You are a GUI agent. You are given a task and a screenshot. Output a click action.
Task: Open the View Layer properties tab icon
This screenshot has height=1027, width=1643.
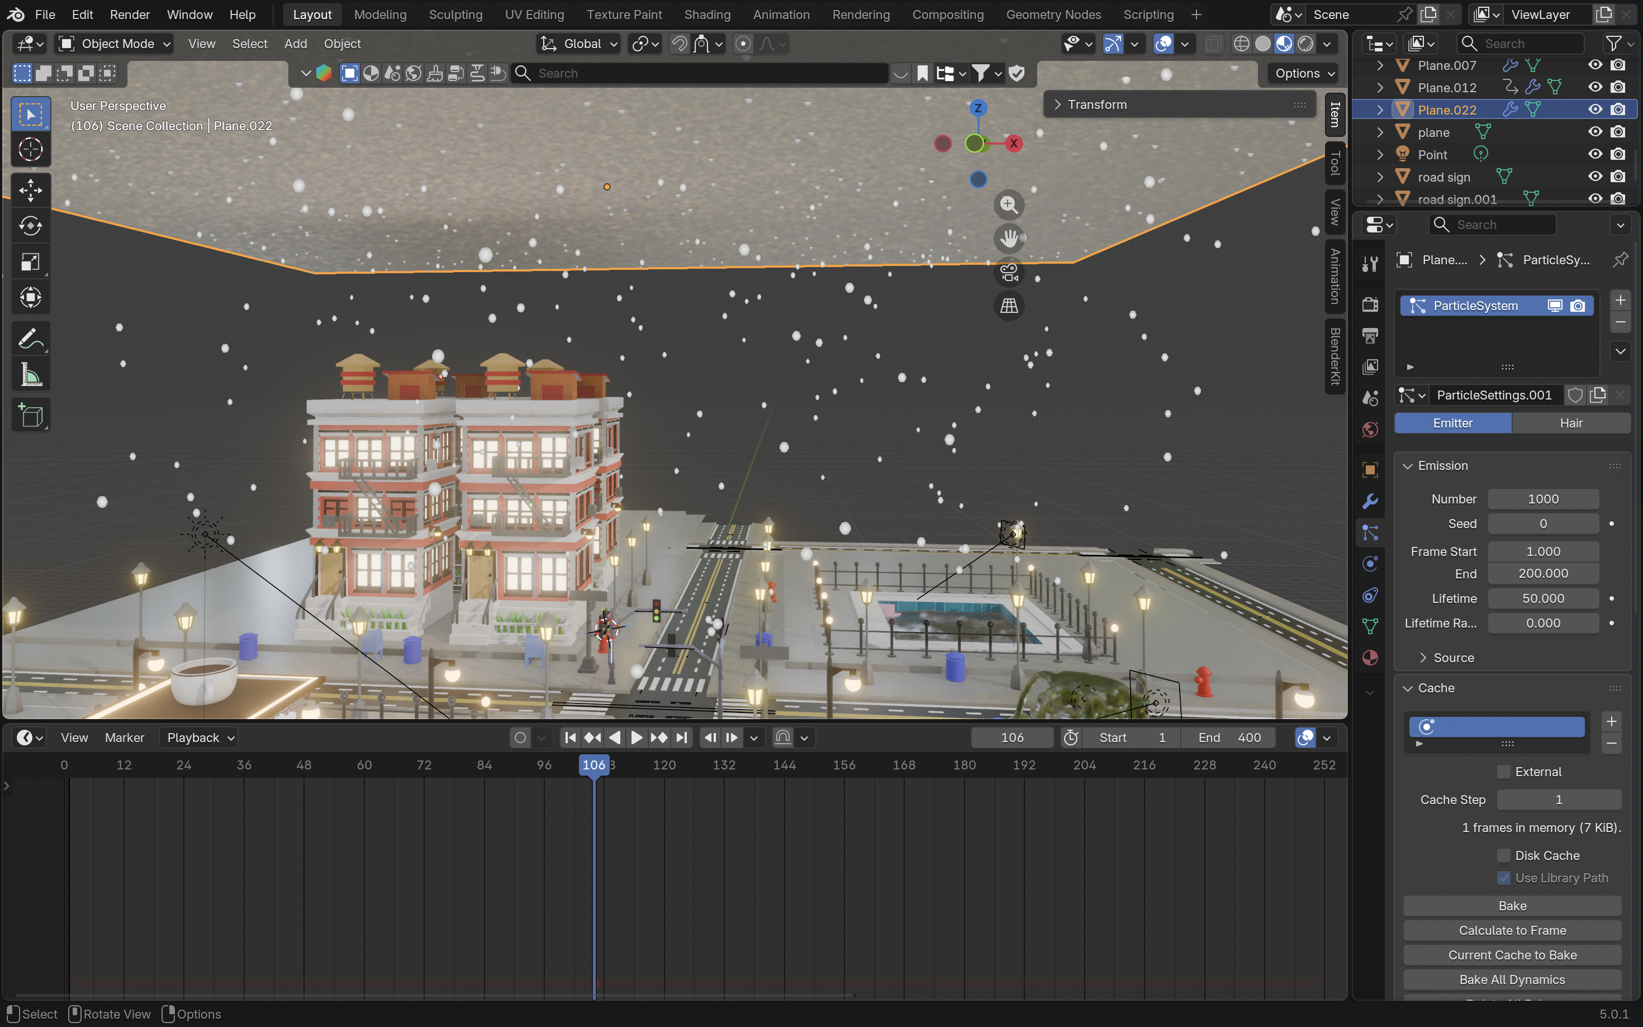click(1370, 367)
